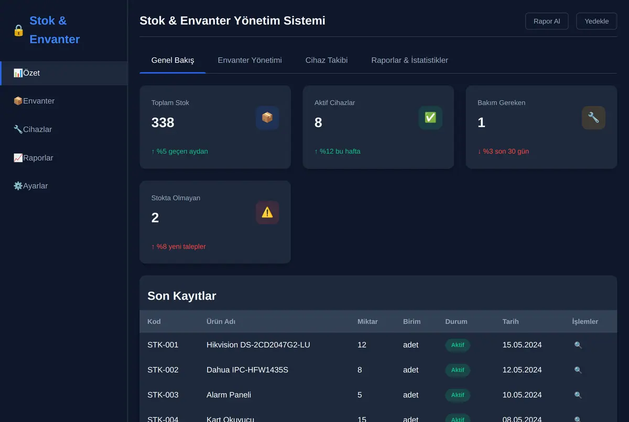This screenshot has width=629, height=422.
Task: Switch to the Genel Bakış tab
Action: (172, 60)
